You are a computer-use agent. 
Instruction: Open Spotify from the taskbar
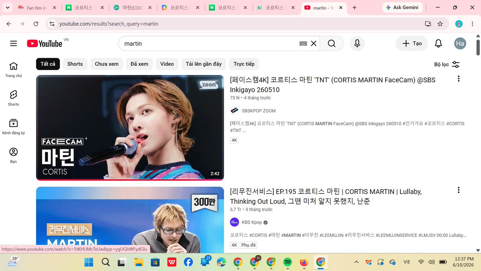[x=287, y=262]
